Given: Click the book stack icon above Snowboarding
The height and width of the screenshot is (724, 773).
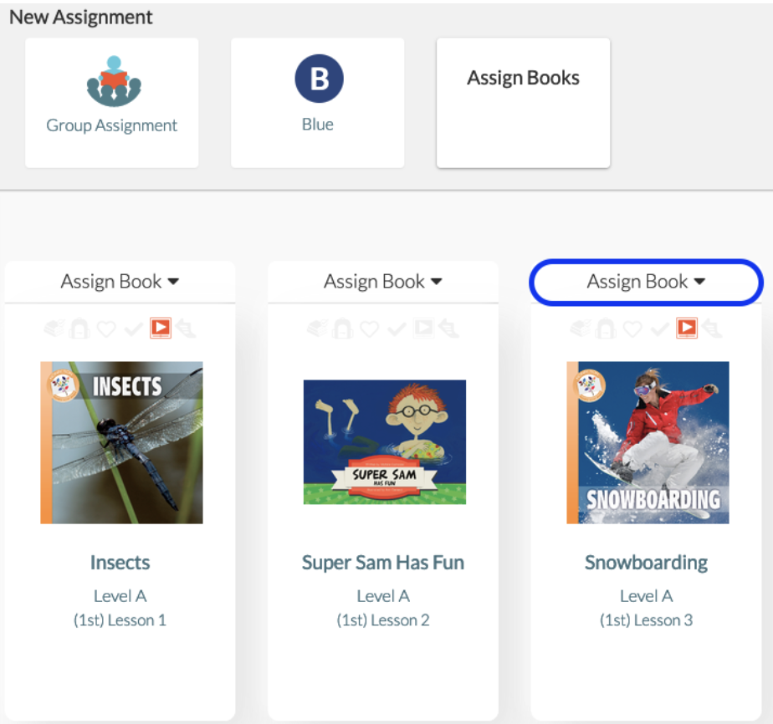Looking at the screenshot, I should 581,328.
